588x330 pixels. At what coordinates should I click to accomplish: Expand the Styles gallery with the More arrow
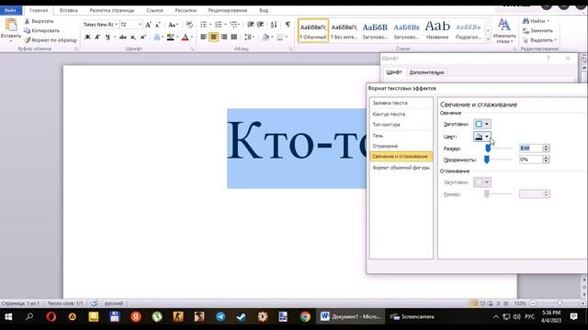click(488, 38)
